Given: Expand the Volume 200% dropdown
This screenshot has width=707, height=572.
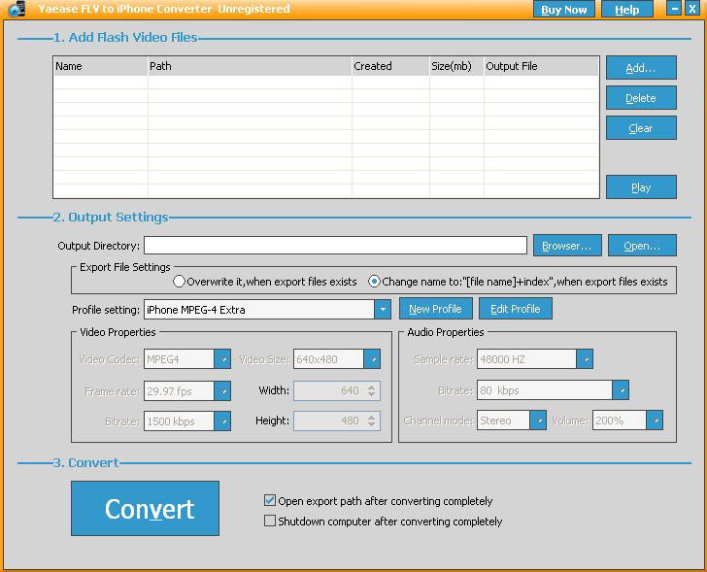Looking at the screenshot, I should pyautogui.click(x=655, y=421).
